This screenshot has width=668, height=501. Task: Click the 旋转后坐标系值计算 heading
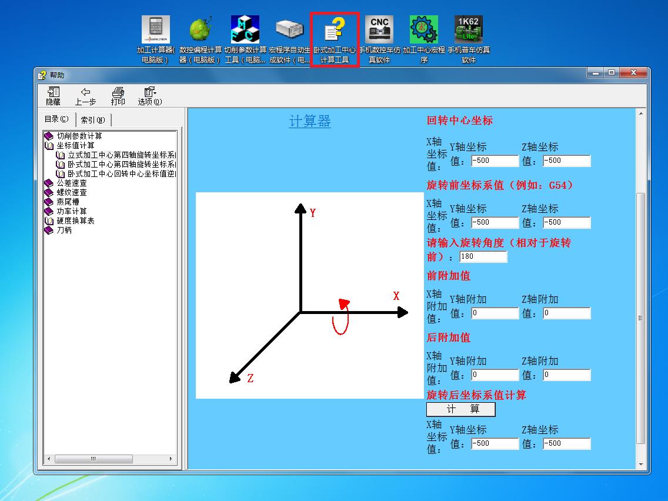[476, 395]
